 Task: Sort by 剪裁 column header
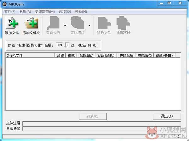coord(71,56)
